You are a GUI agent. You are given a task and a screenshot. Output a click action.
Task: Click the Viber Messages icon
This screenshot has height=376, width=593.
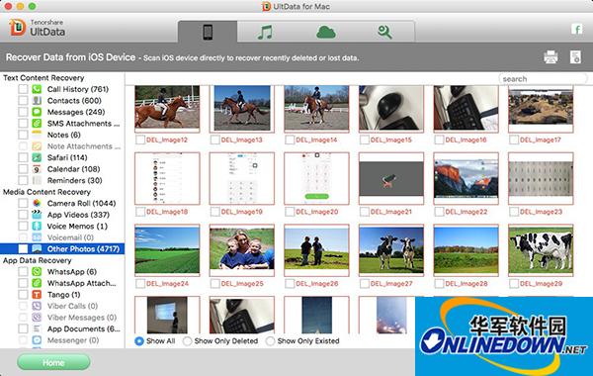37,318
